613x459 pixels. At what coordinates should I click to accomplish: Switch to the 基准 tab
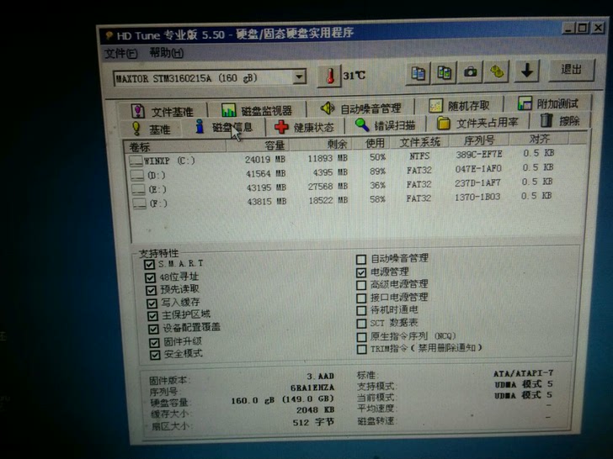coord(152,129)
